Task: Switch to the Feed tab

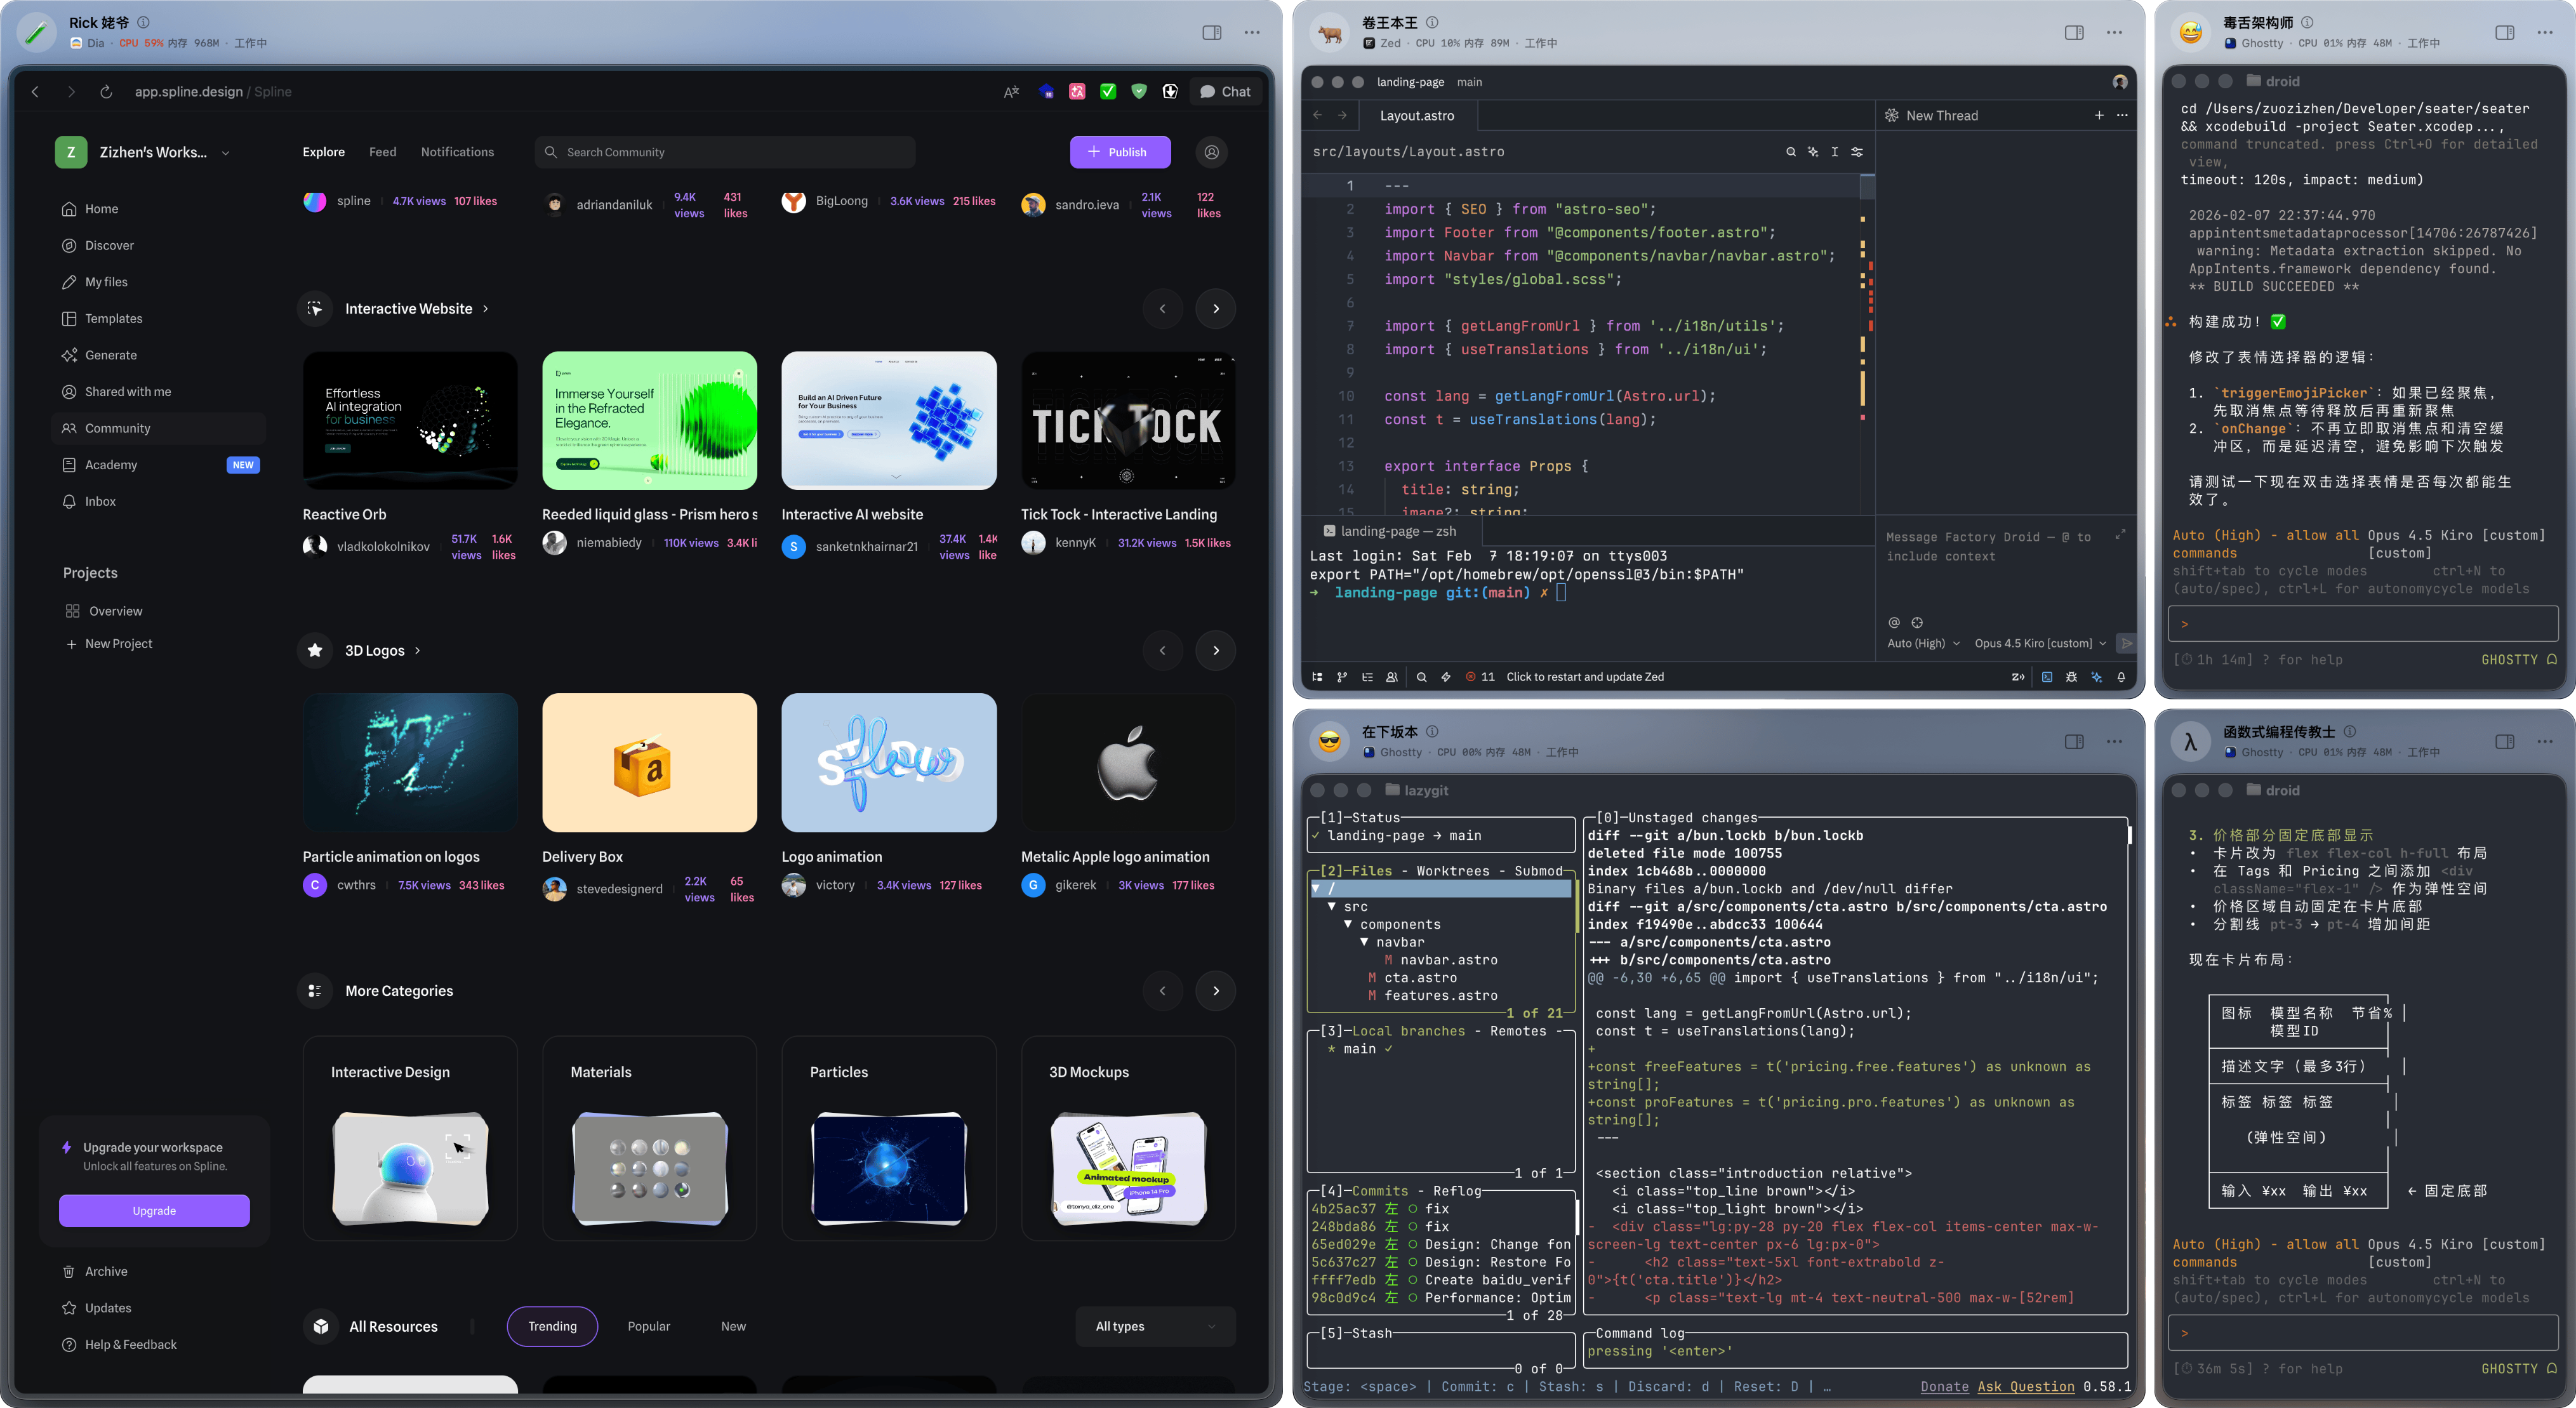Action: click(x=382, y=152)
